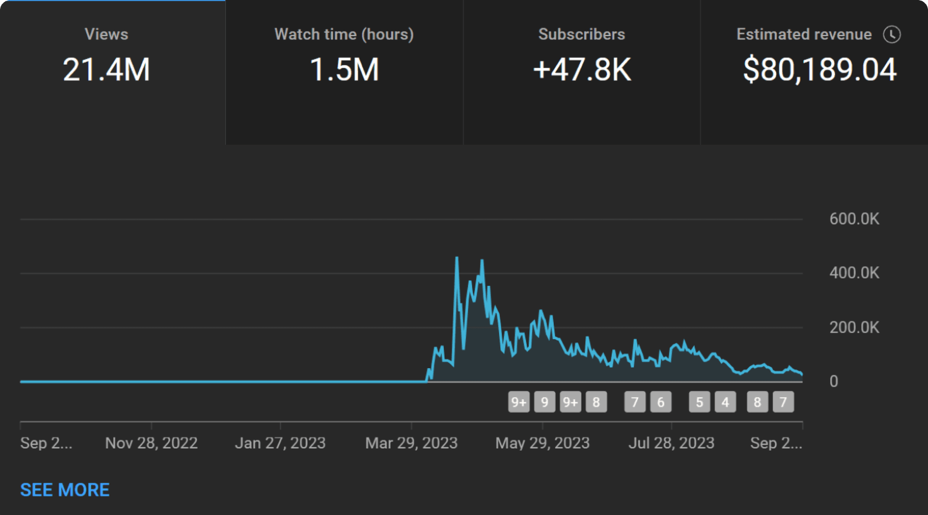This screenshot has width=928, height=515.
Task: Switch to the Subscribers tab
Action: click(x=582, y=73)
